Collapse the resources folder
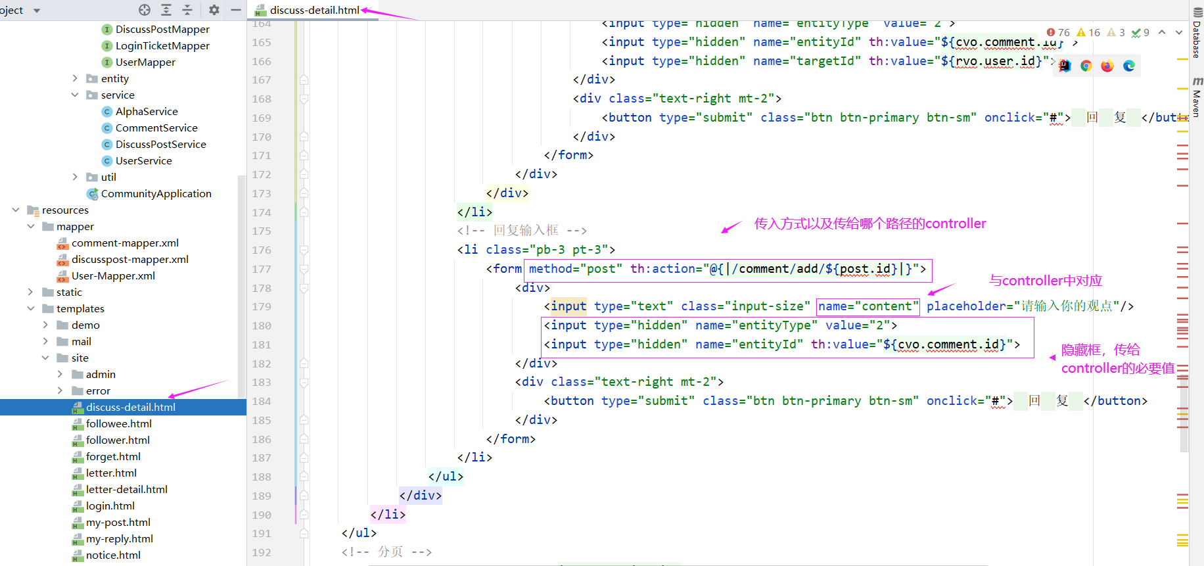Screen dimensions: 1204x566 click(16, 210)
